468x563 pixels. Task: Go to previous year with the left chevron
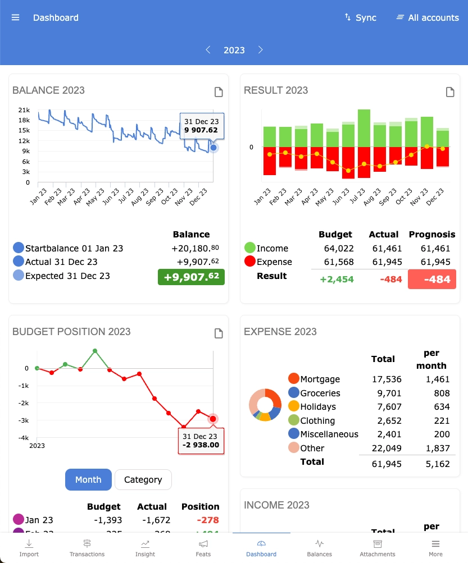tap(208, 50)
